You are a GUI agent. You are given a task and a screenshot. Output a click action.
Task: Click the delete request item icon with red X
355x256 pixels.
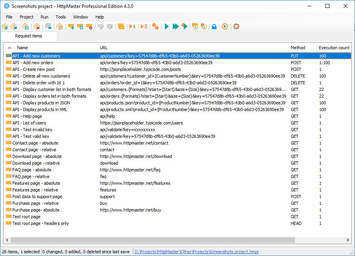90,26
